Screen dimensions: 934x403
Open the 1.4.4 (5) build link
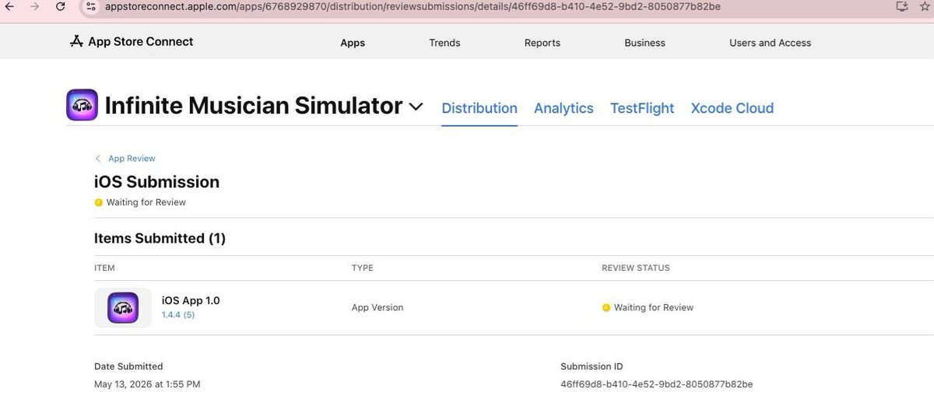point(178,315)
